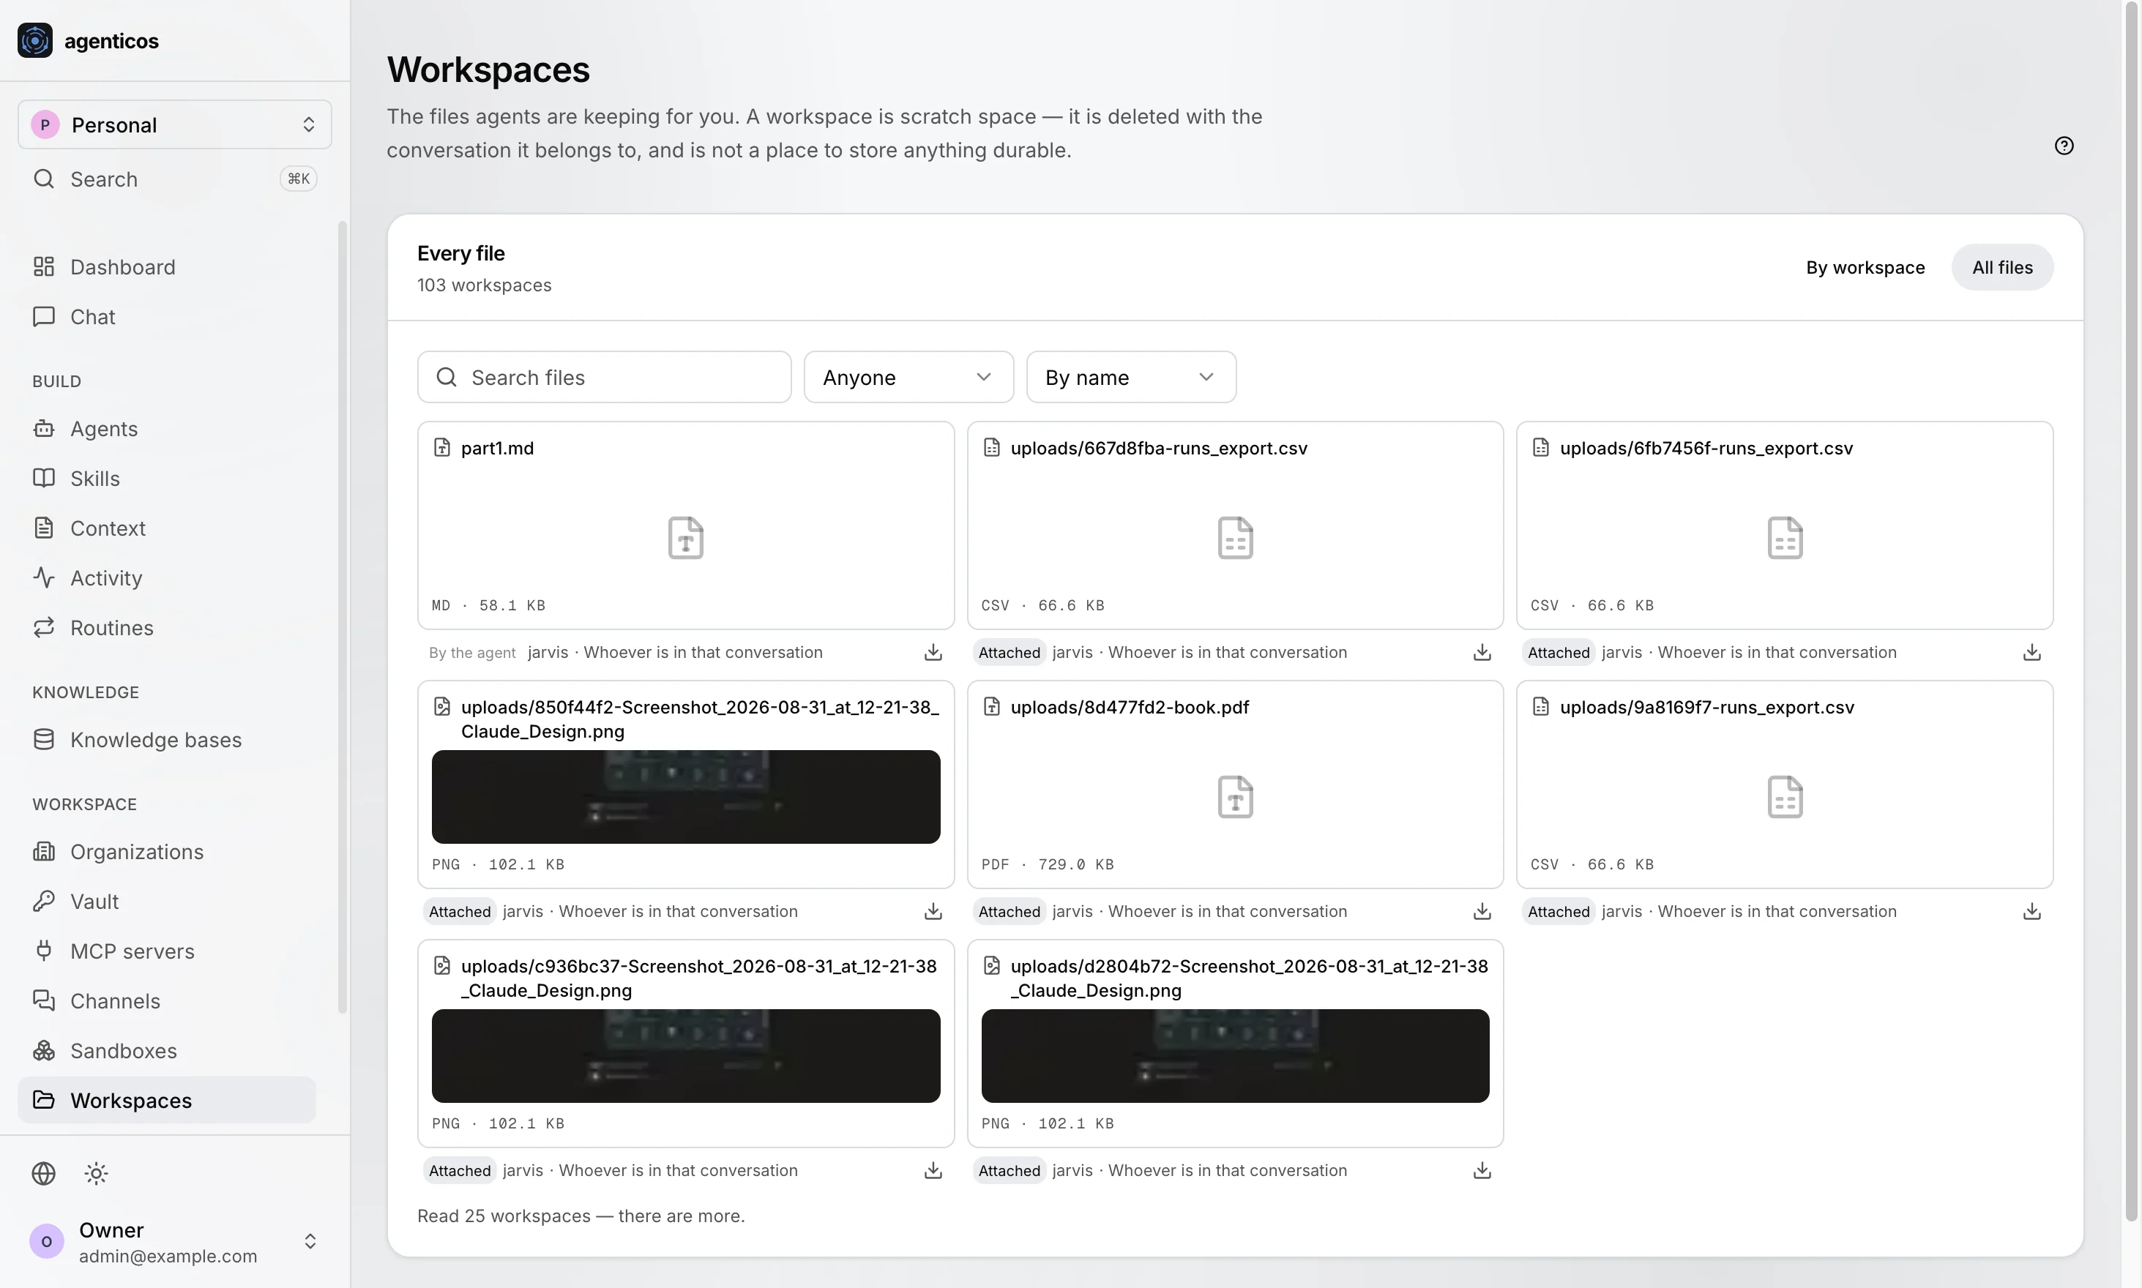Go to Dashboard page

tap(167, 266)
